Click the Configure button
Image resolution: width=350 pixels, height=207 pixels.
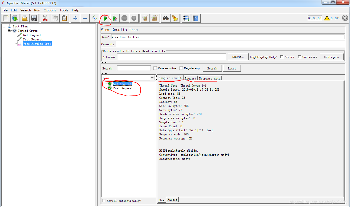(331, 57)
